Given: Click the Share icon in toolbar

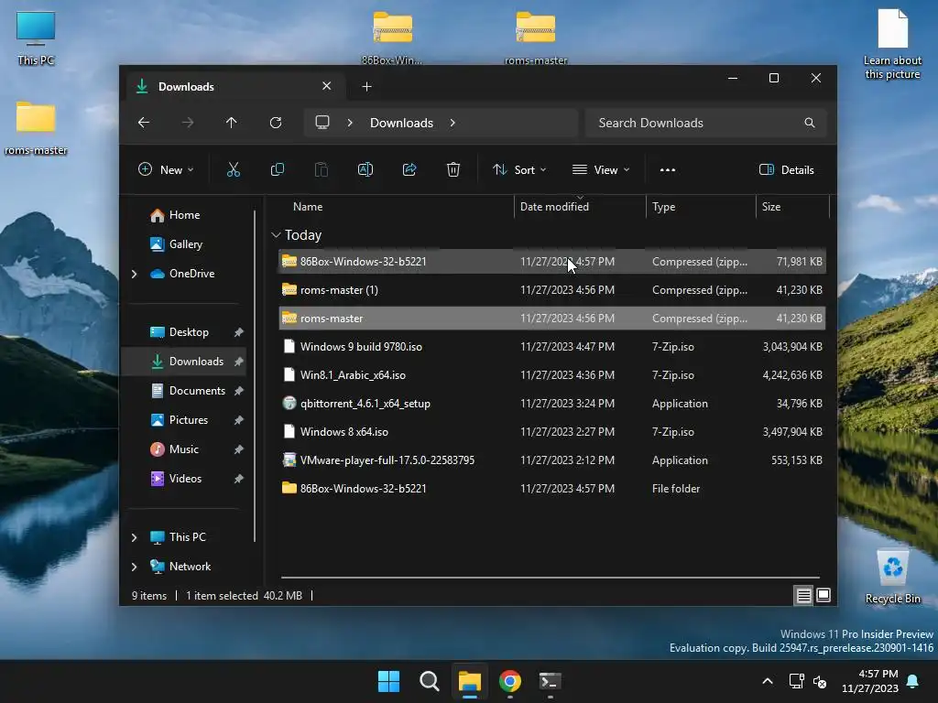Looking at the screenshot, I should coord(409,169).
